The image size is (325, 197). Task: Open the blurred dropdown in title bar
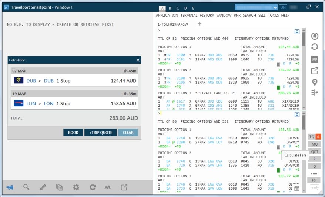point(256,7)
